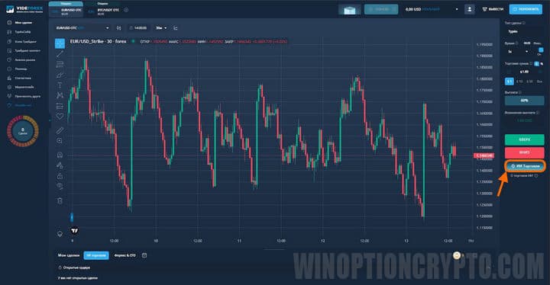Click the gift box icon in top bar
550x285 pixels.
[x=349, y=10]
